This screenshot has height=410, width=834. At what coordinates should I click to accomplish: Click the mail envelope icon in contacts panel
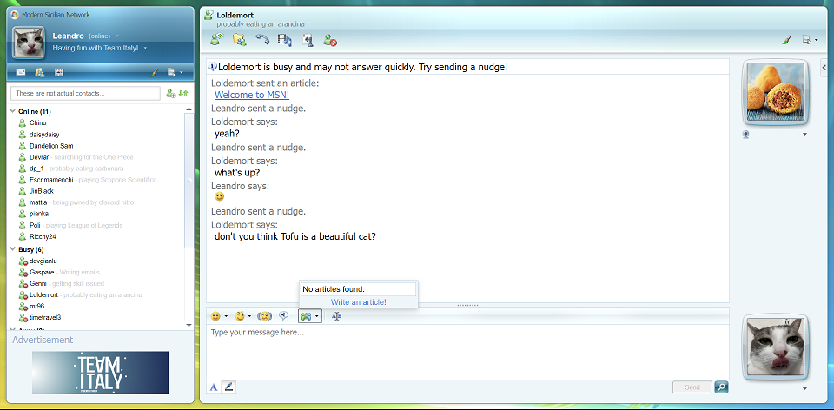click(x=21, y=72)
